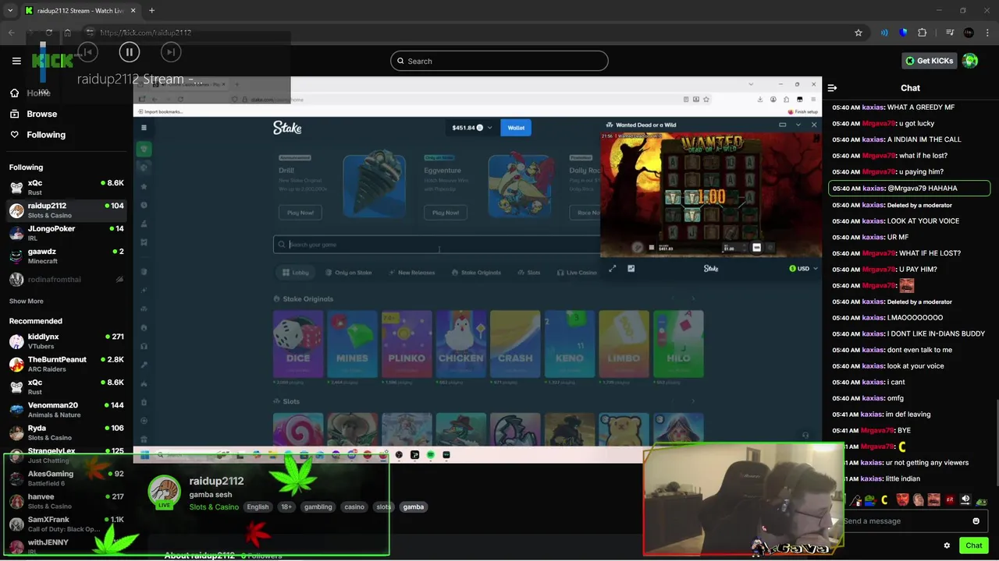Close the Wanted Dead or a Wild popup
Image resolution: width=999 pixels, height=561 pixels.
point(814,125)
